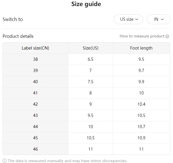Click the help question mark icon
Image resolution: width=173 pixels, height=163 pixels.
coord(167,36)
